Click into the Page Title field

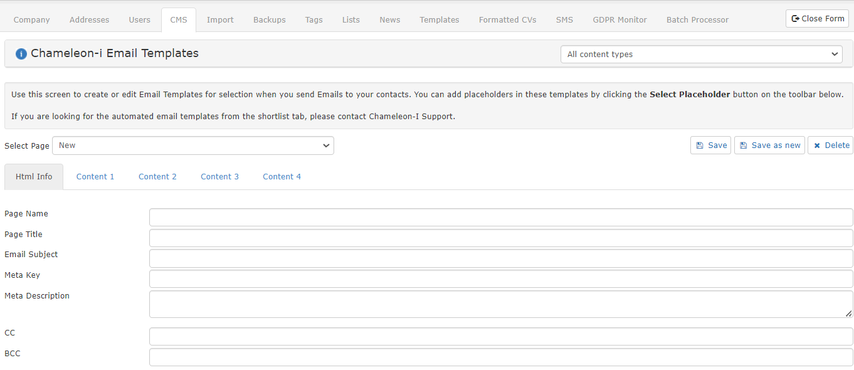tap(501, 238)
